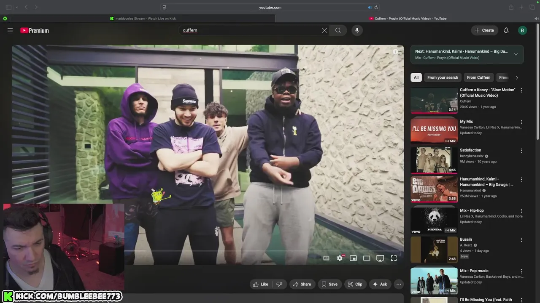
Task: Show more filter chips with right arrow
Action: coord(517,77)
